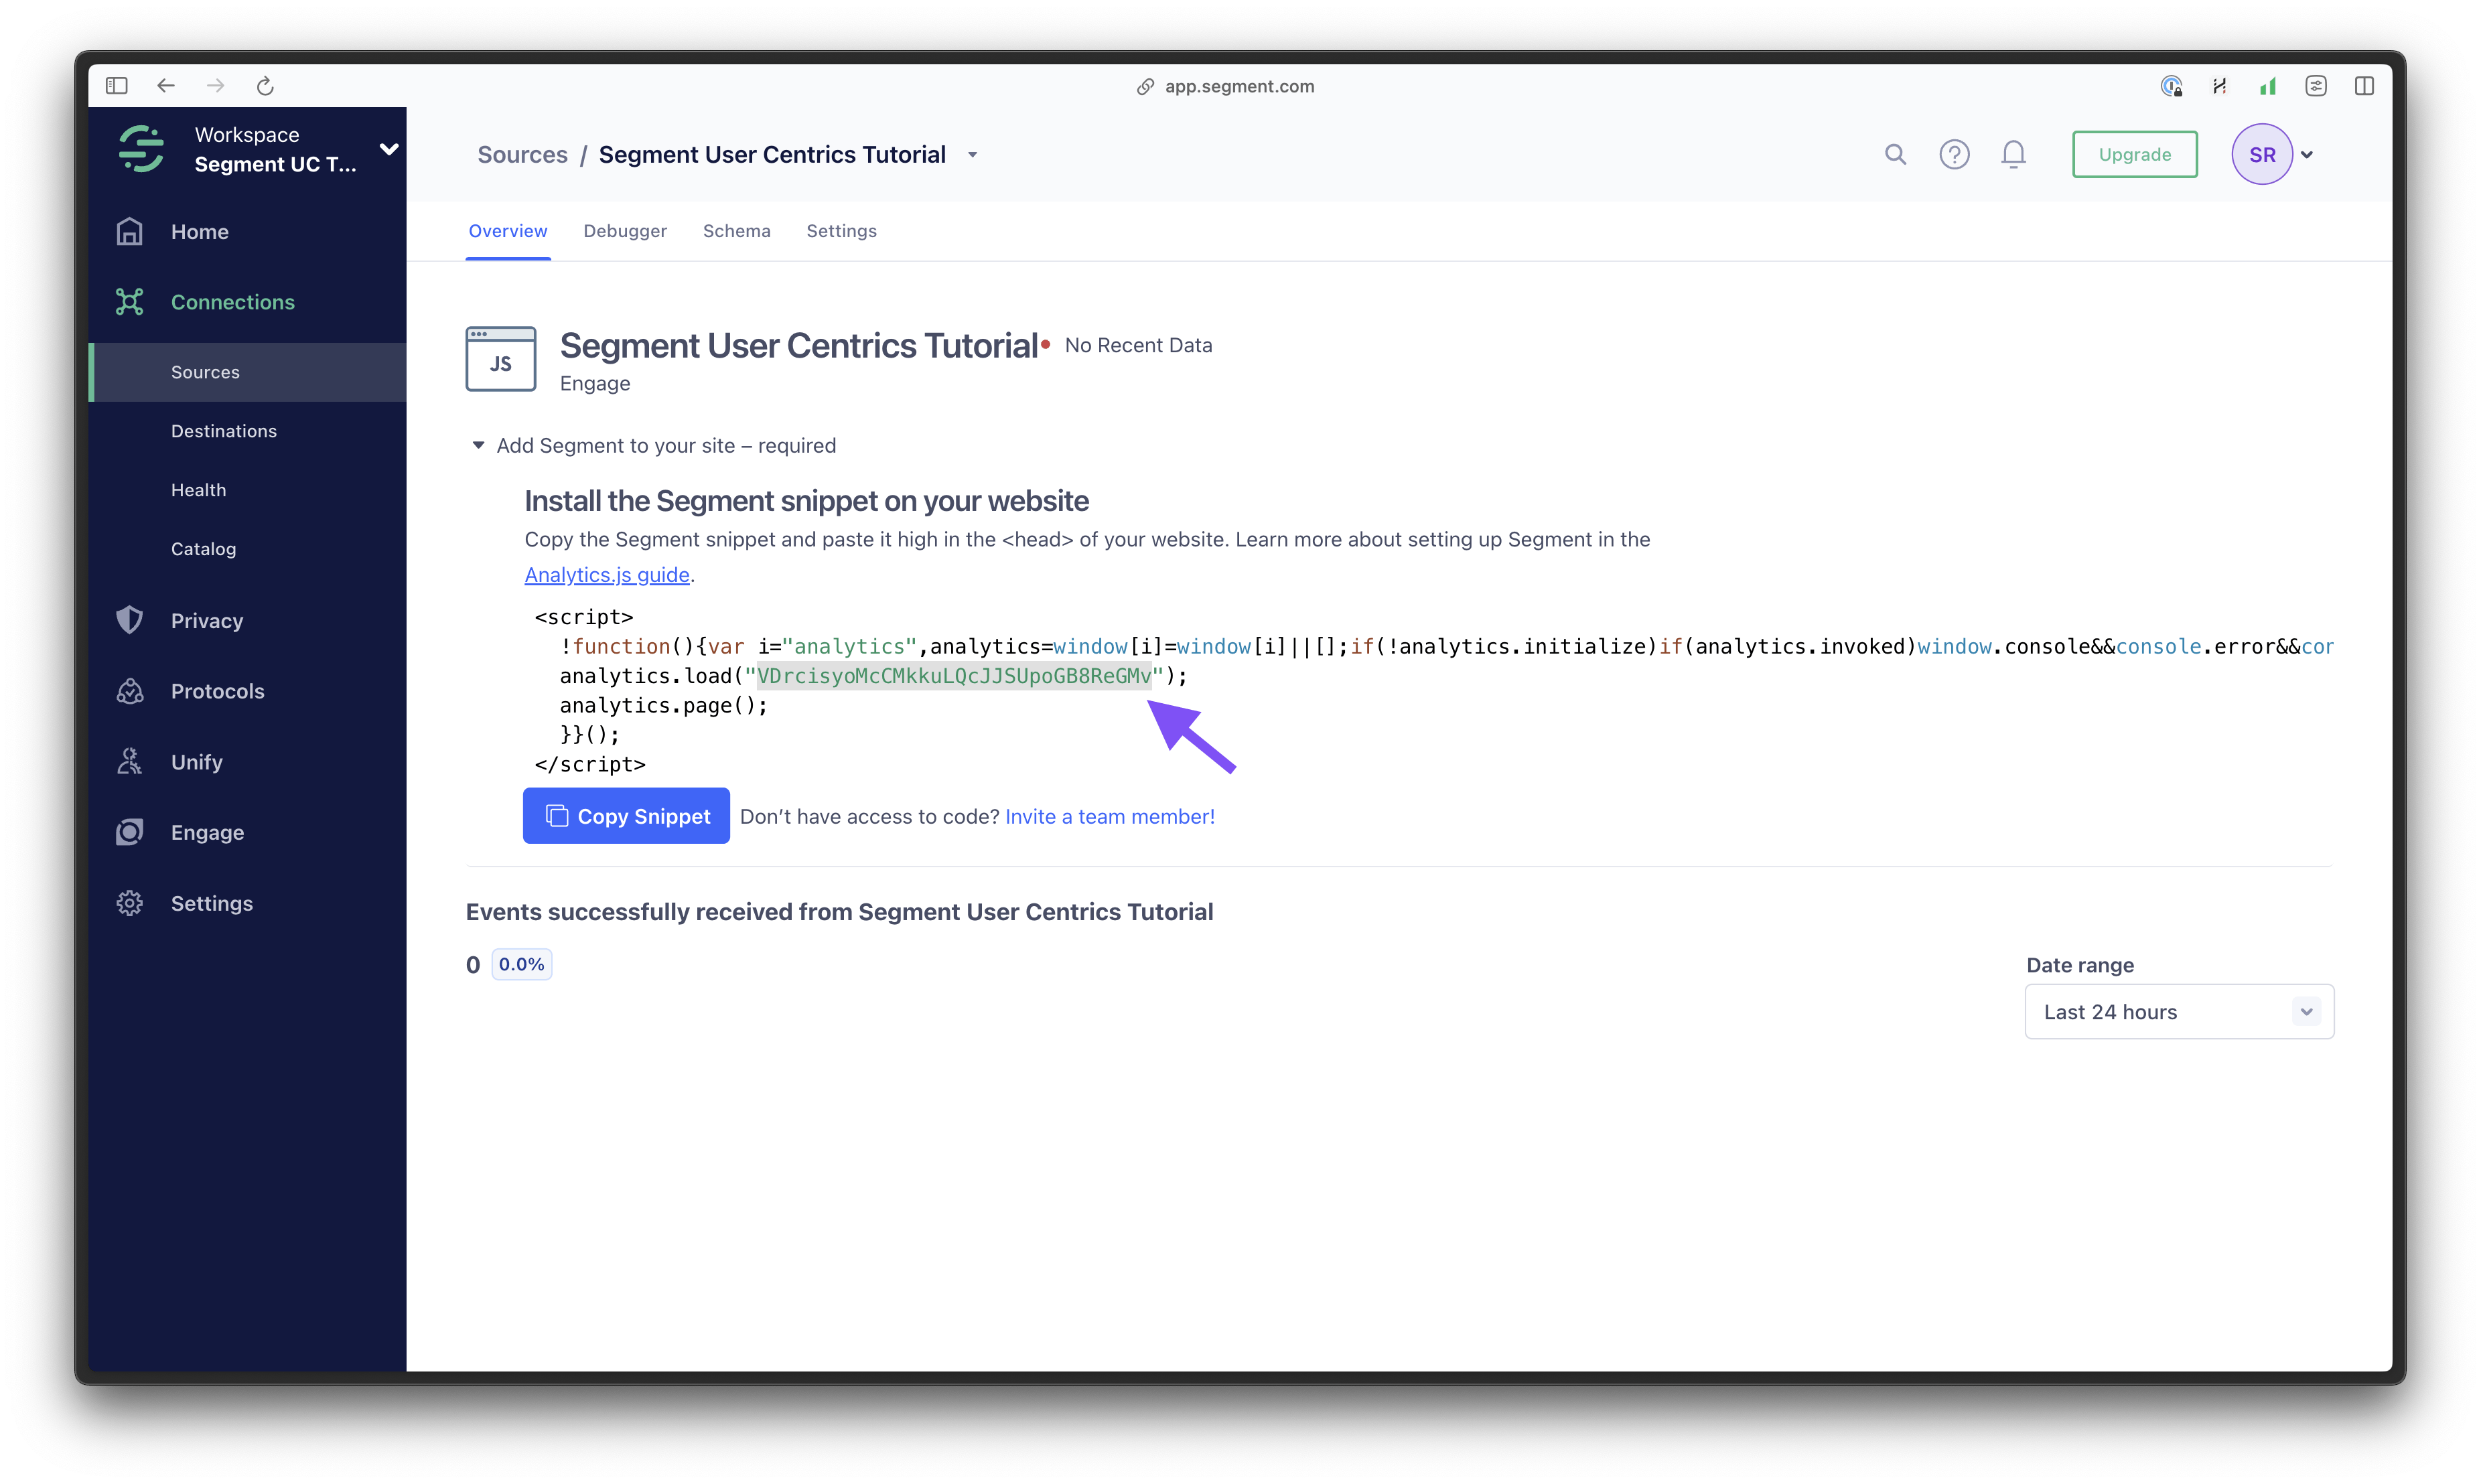This screenshot has height=1484, width=2481.
Task: Click the Protocols icon in sidebar
Action: [130, 691]
